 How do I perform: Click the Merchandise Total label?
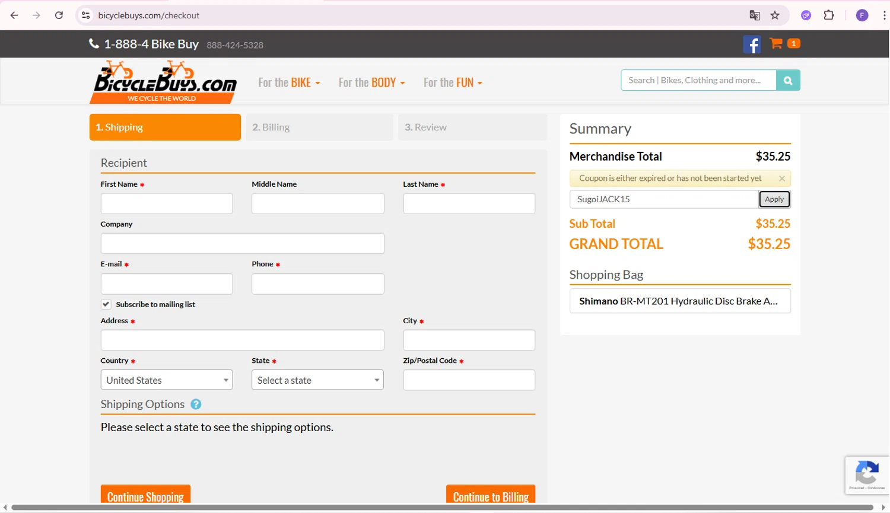[615, 157]
